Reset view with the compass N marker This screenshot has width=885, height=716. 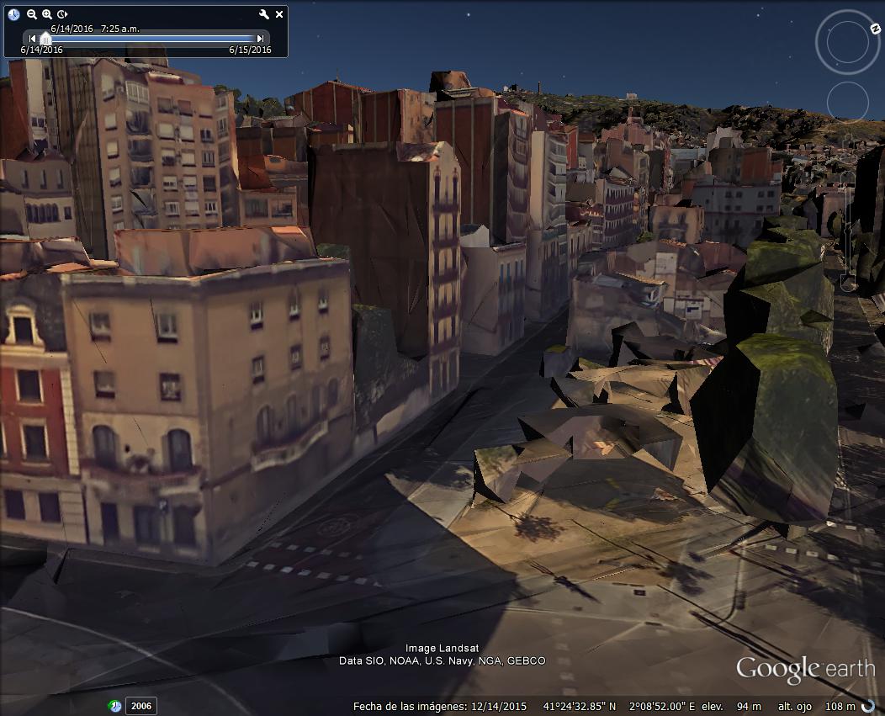pyautogui.click(x=876, y=29)
